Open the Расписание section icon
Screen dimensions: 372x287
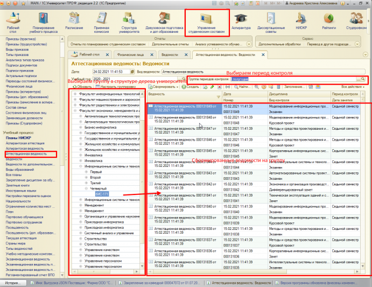[74, 21]
